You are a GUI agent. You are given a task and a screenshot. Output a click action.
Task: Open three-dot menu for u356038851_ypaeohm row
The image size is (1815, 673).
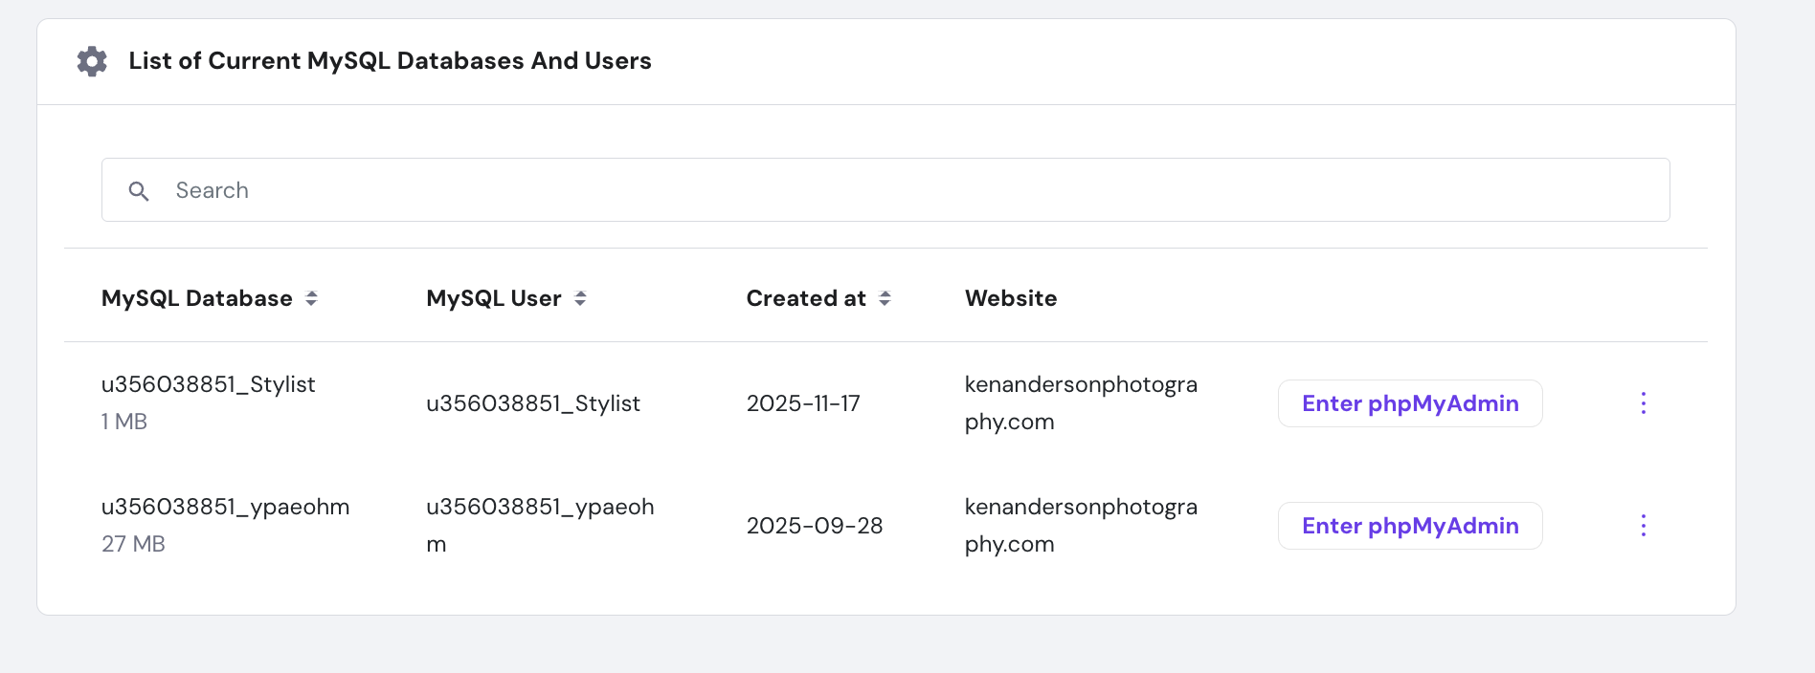1643,526
